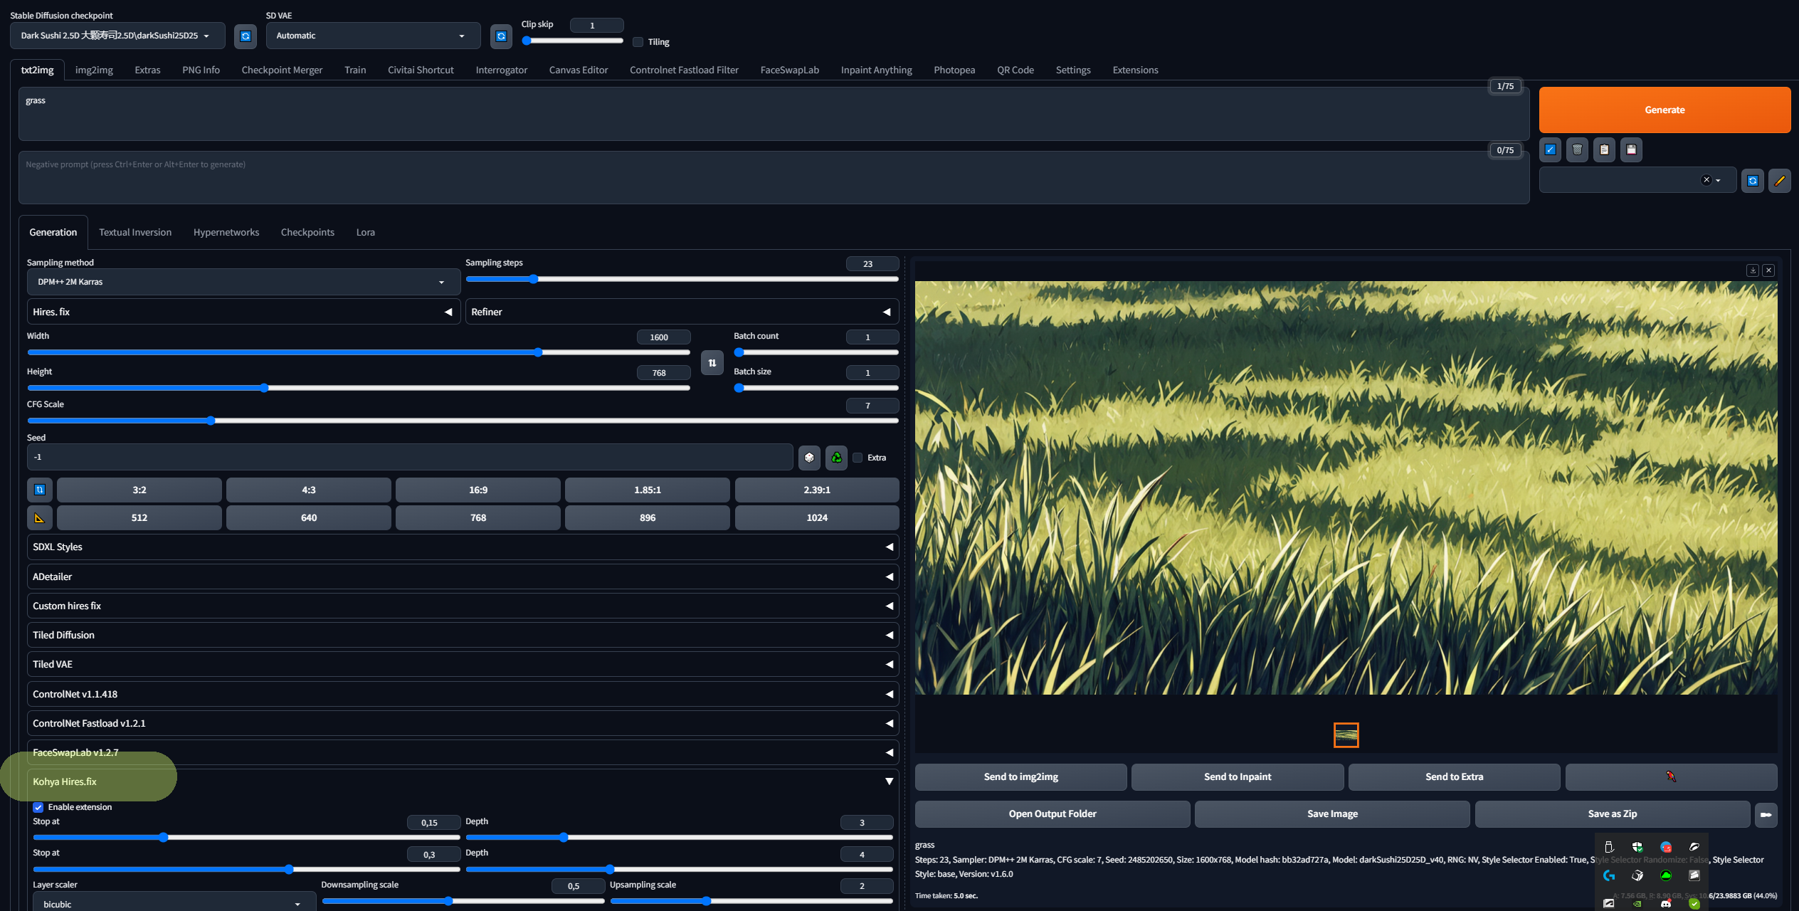Image resolution: width=1799 pixels, height=911 pixels.
Task: Expand the Refiner section
Action: (682, 312)
